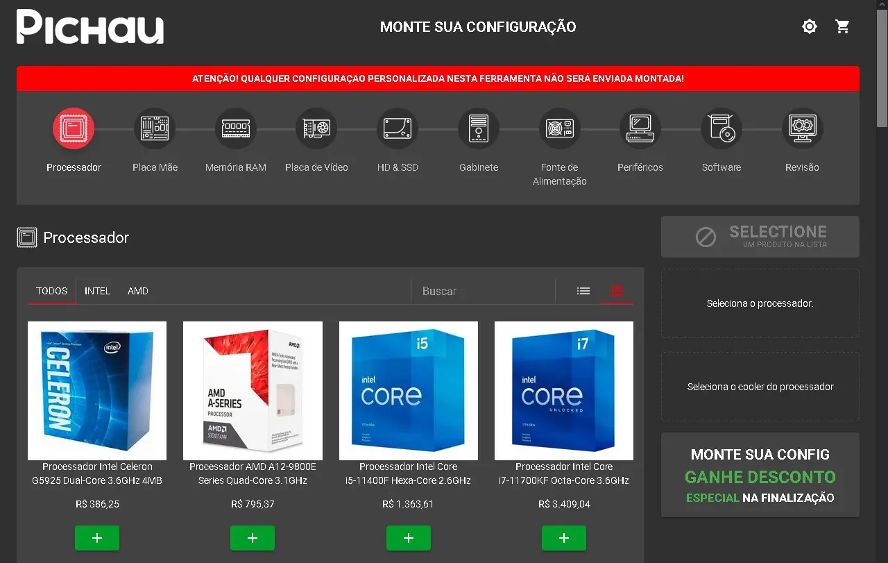The image size is (888, 563).
Task: Click the Pichau logo
Action: (x=90, y=27)
